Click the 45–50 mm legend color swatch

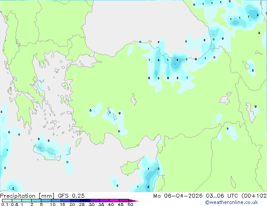pyautogui.click(x=124, y=201)
